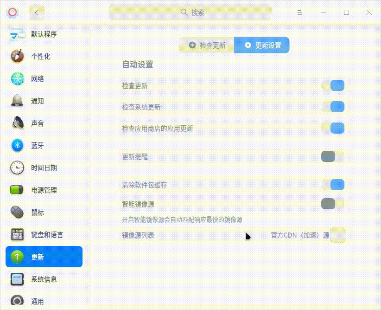The width and height of the screenshot is (381, 310).
Task: Open 网络 settings page
Action: 44,78
